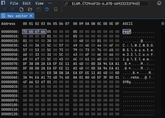Click address 000000B0: row label

[x=10, y=82]
